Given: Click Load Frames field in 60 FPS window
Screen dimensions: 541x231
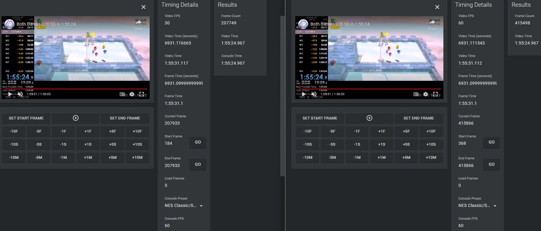Looking at the screenshot, I should 478,185.
